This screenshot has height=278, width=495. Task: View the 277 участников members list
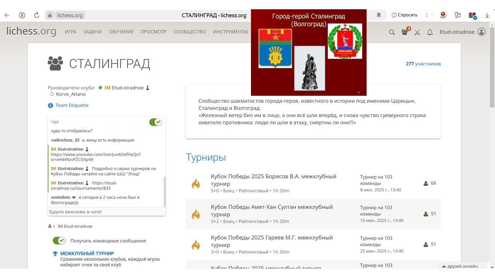click(x=423, y=64)
